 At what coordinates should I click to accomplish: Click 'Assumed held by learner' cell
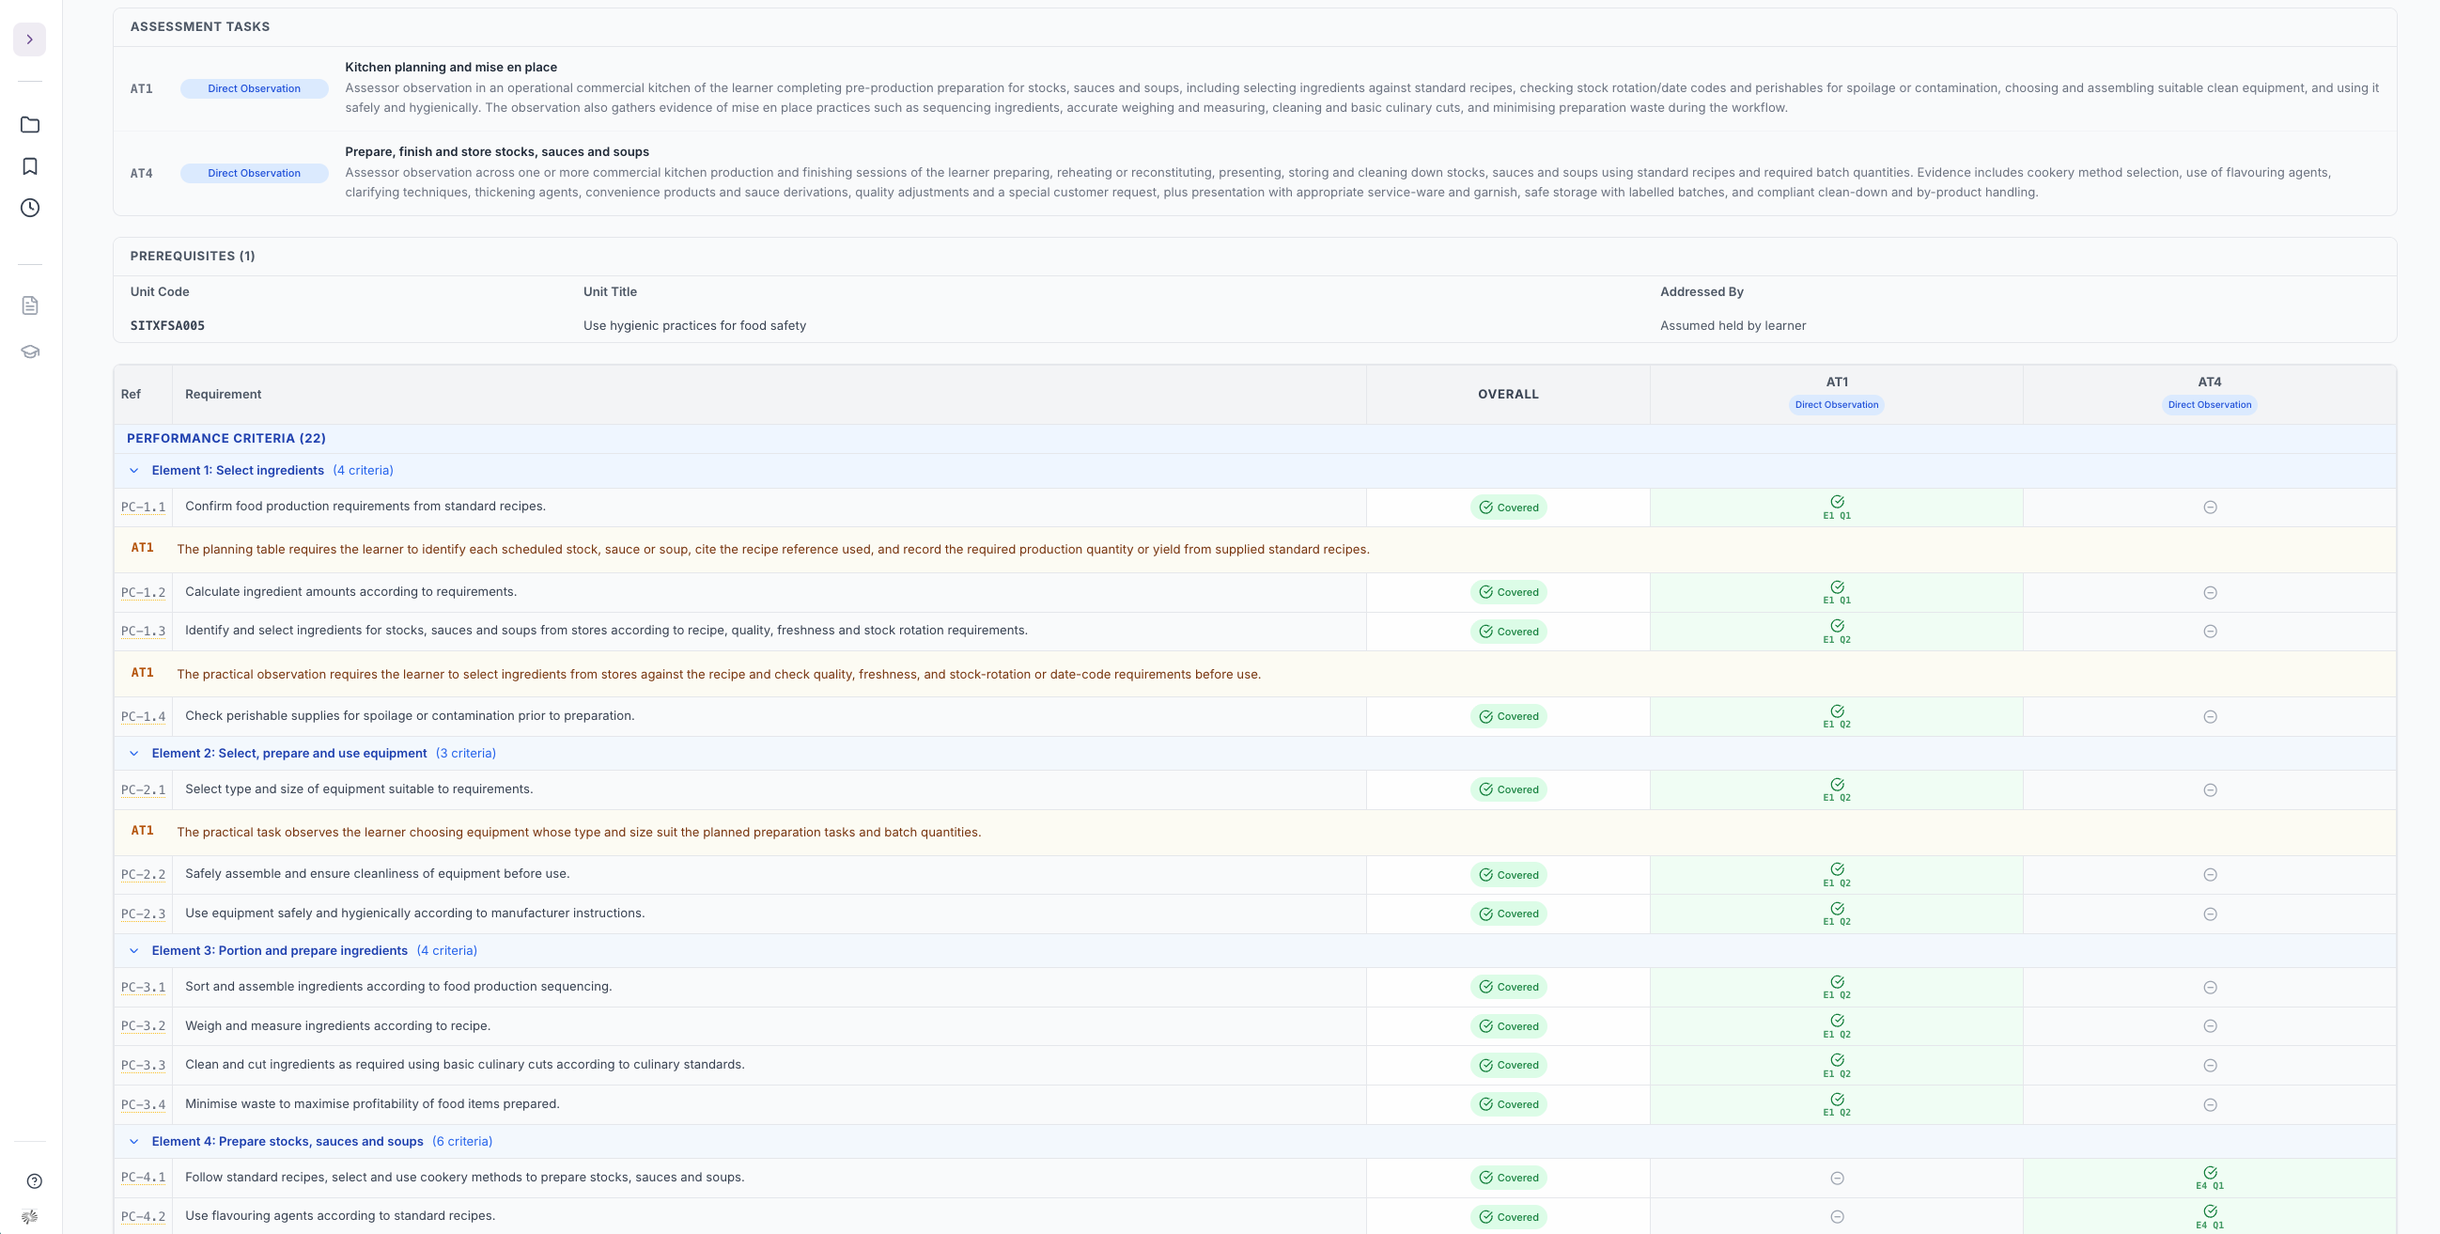click(x=1733, y=326)
